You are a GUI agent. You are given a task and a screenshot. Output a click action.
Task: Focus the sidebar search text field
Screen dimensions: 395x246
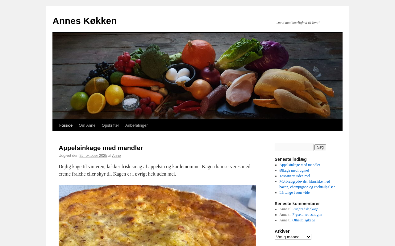click(x=294, y=147)
